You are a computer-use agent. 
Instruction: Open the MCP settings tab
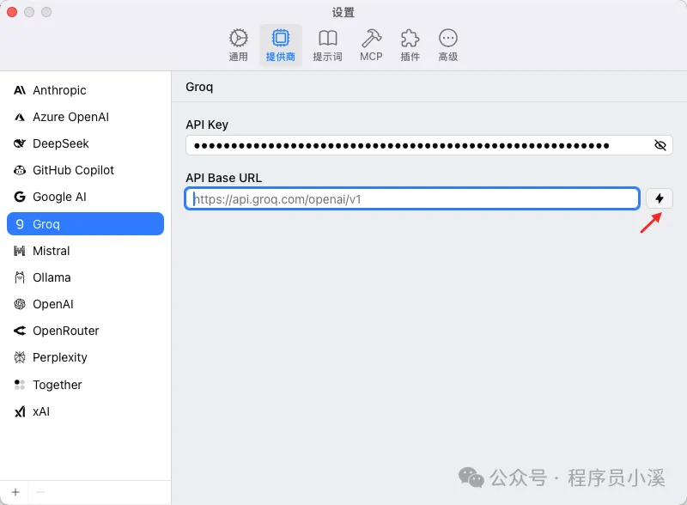click(x=371, y=46)
